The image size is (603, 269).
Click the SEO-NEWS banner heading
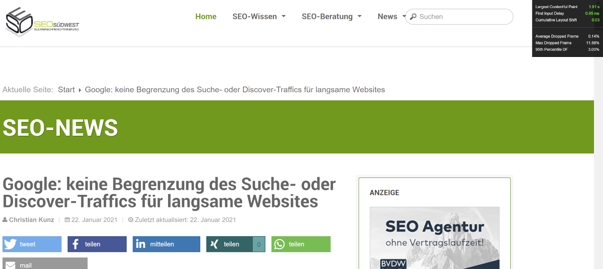pos(60,128)
